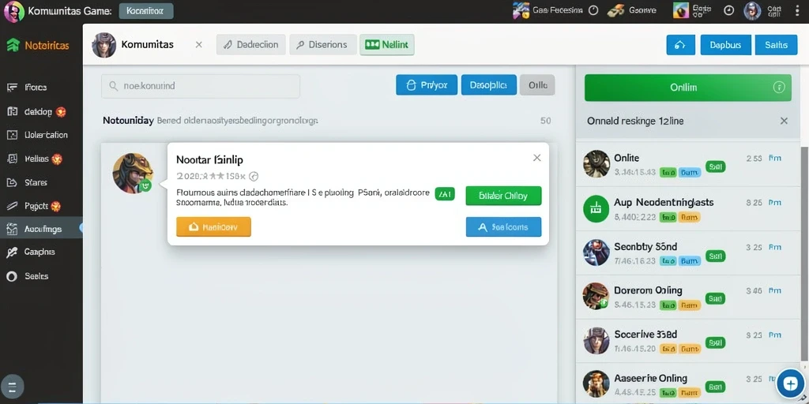
Task: Open the Socerive 3söd user avatar
Action: (596, 340)
